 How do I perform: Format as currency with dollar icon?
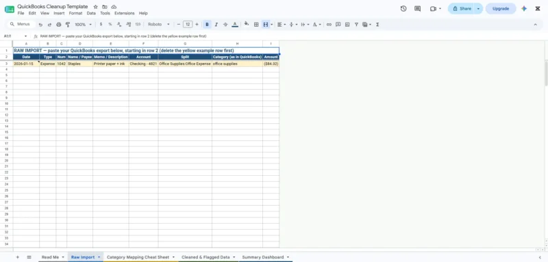pyautogui.click(x=101, y=25)
